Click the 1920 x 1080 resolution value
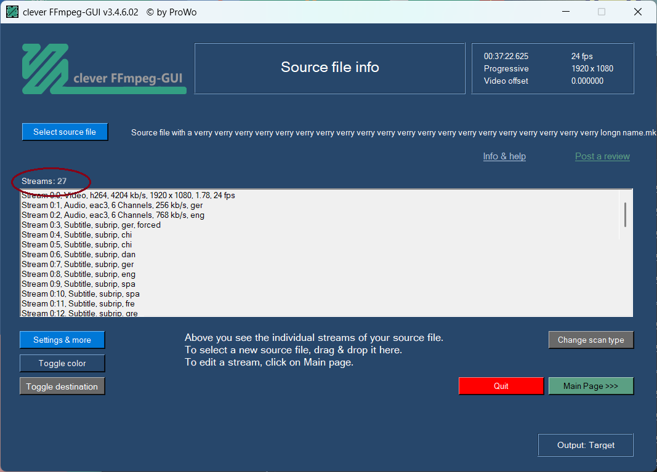Viewport: 657px width, 472px height. 592,69
